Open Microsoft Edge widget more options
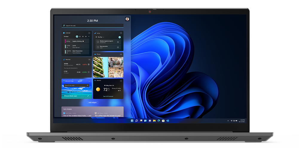This screenshot has height=152, width=299. tap(89, 81)
